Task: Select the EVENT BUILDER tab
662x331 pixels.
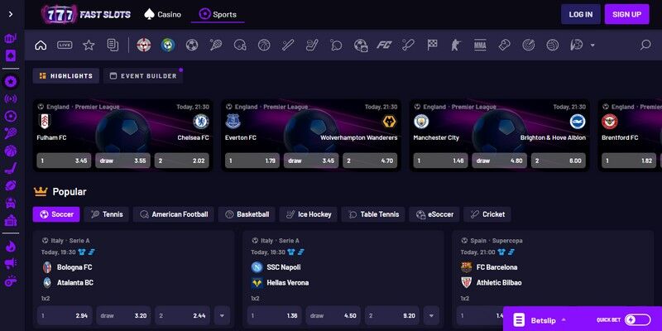Action: [143, 76]
